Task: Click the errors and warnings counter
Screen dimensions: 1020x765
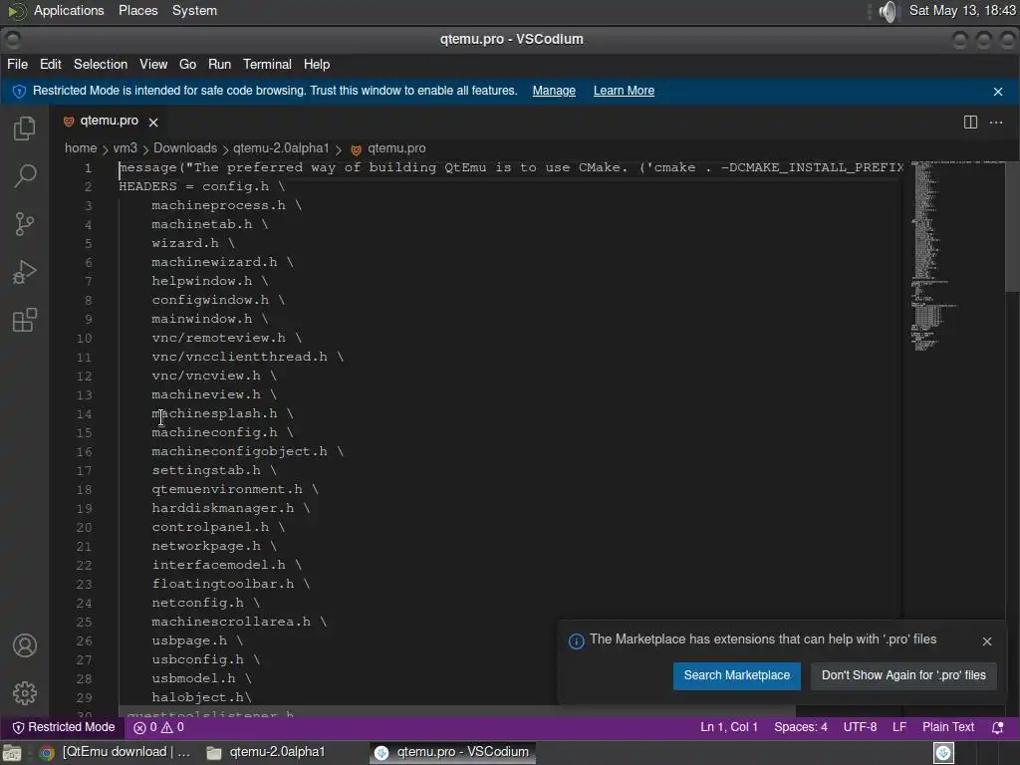Action: 158,727
